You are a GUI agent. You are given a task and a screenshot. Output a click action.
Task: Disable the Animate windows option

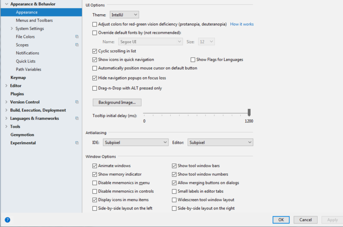click(x=95, y=166)
